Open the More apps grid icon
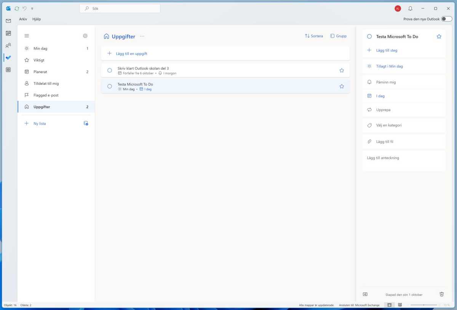The width and height of the screenshot is (457, 310). (x=8, y=70)
